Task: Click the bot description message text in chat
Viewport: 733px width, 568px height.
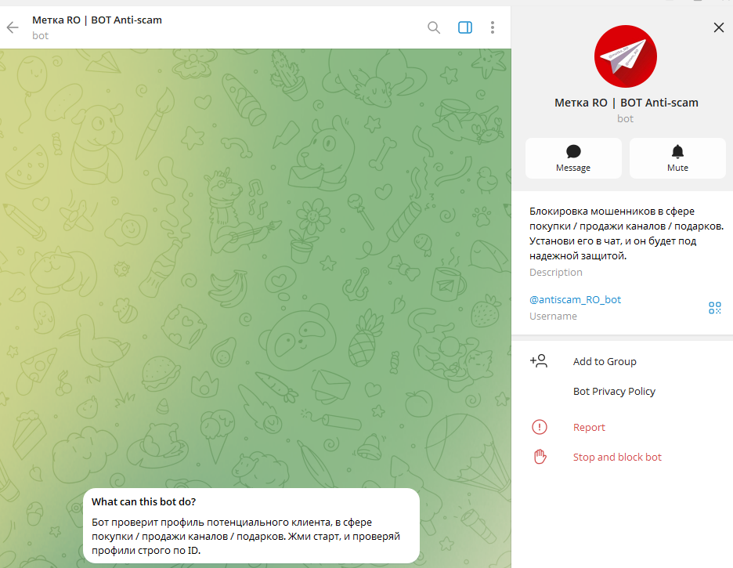Action: pos(246,536)
